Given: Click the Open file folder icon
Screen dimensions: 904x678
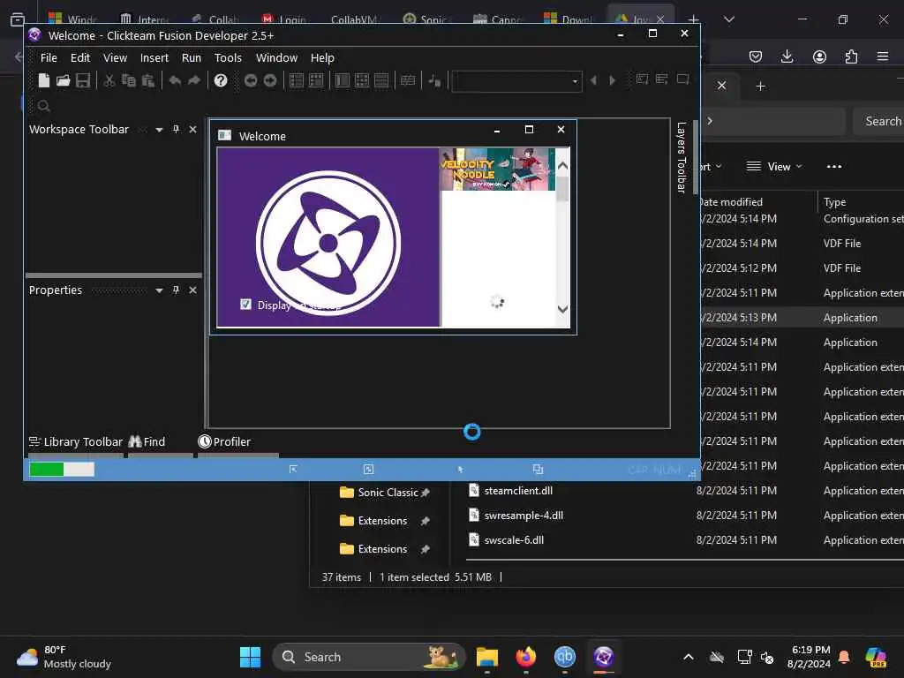Looking at the screenshot, I should coord(64,80).
